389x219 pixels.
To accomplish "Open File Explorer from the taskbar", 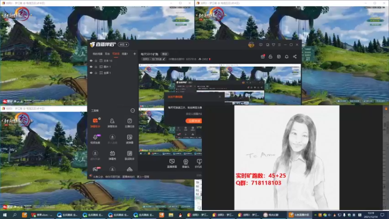I will [x=171, y=215].
